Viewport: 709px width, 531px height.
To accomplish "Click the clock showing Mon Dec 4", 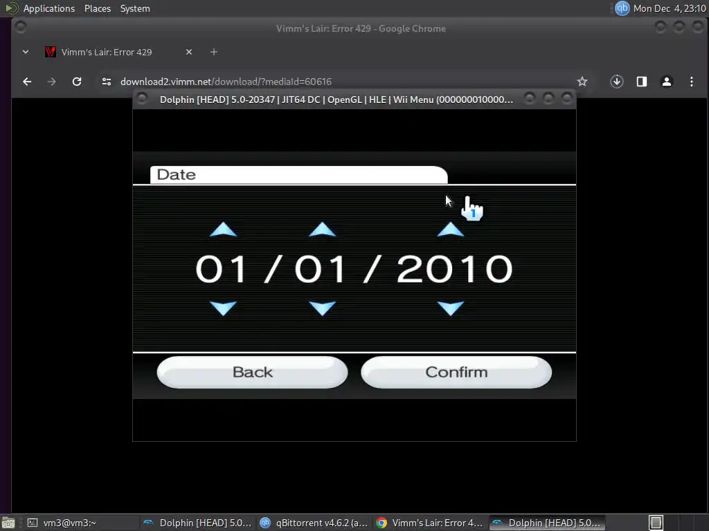I will 670,8.
